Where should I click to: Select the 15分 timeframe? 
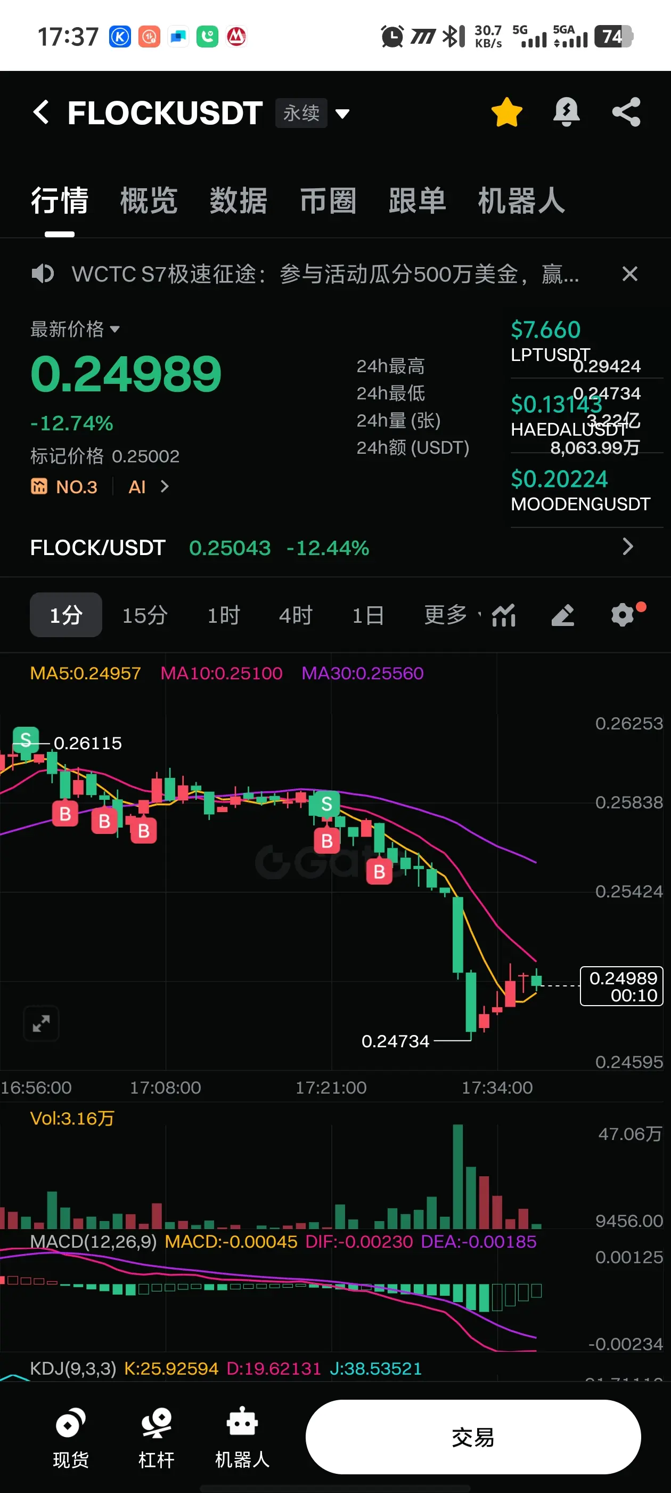[x=145, y=615]
